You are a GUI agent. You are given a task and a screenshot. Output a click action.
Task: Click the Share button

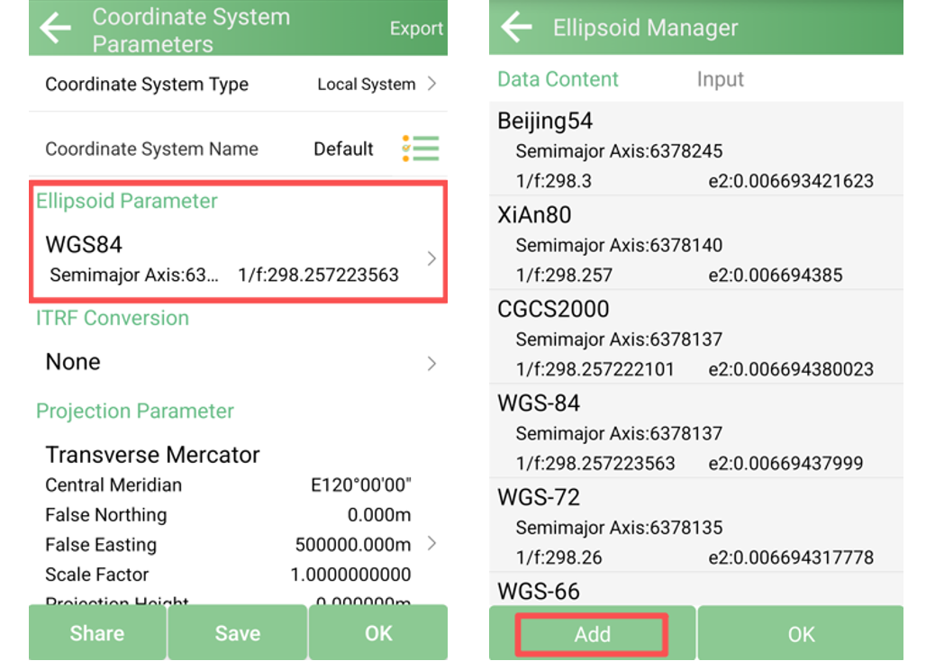[97, 633]
